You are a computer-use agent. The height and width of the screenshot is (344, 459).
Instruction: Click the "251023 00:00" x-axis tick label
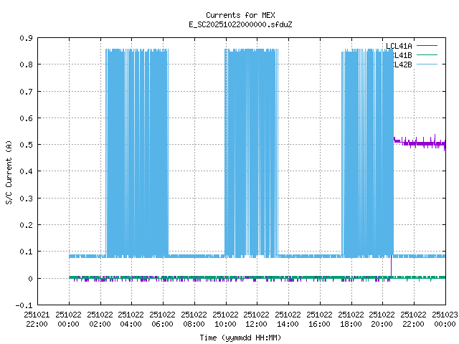click(445, 319)
